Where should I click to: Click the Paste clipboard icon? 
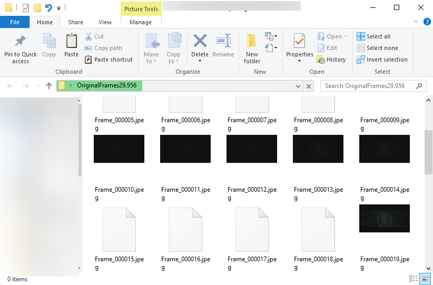71,41
